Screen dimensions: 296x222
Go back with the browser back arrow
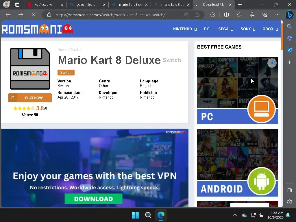click(8, 14)
